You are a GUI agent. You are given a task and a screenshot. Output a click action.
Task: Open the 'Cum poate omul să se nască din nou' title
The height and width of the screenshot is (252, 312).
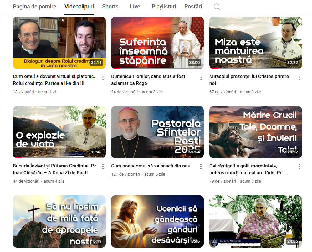(x=151, y=166)
